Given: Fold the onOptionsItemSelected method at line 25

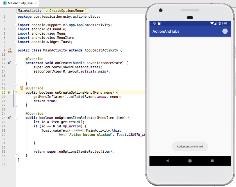Looking at the screenshot, I should pos(16,118).
